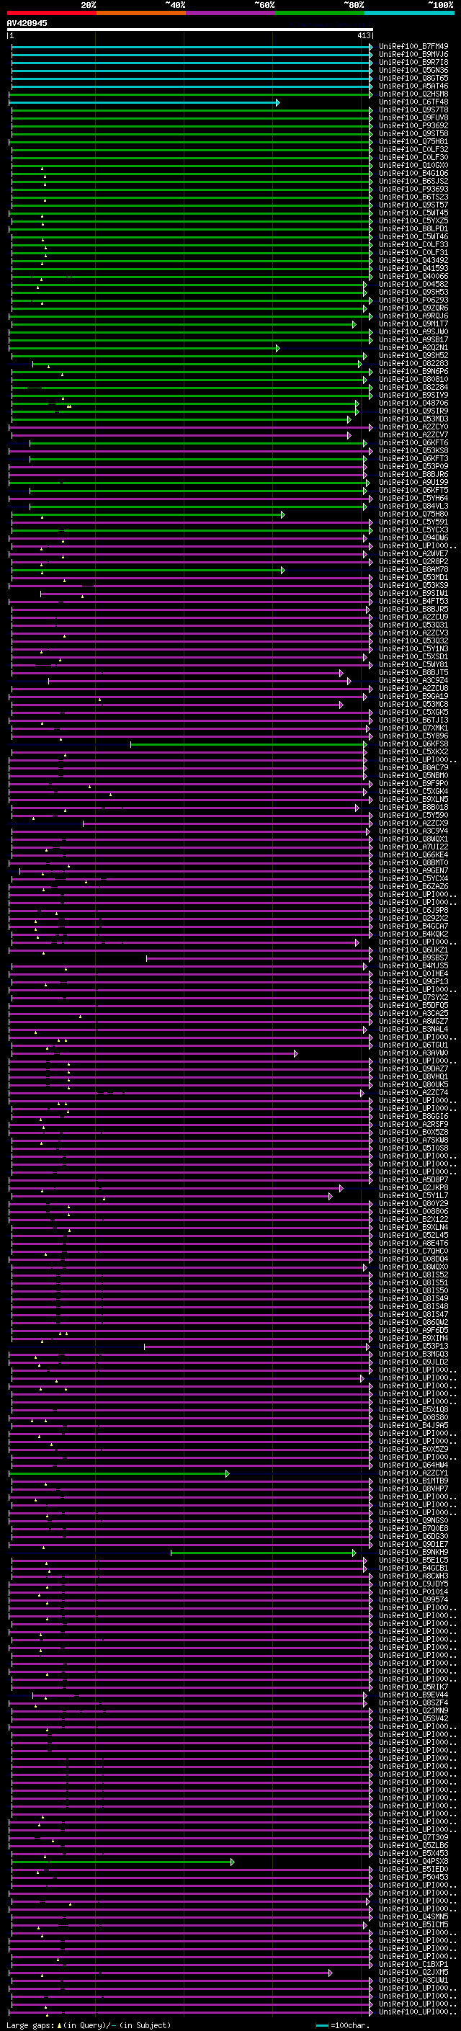Open hit UniRef100_Q5GN36
The image size is (461, 2031).
(413, 70)
